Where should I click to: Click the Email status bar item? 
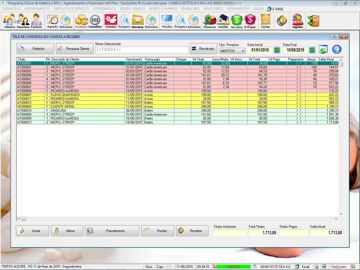click(302, 266)
